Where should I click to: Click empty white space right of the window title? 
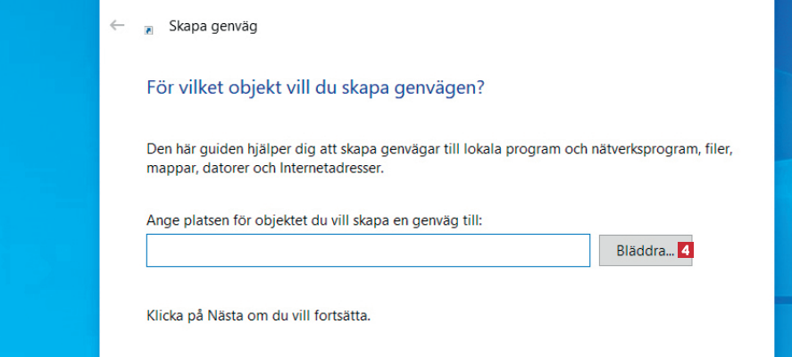491,27
